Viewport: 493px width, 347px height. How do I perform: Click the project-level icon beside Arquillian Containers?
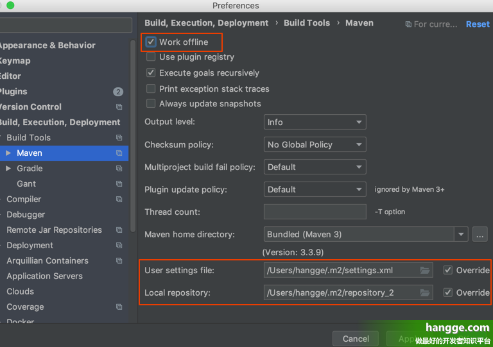119,260
